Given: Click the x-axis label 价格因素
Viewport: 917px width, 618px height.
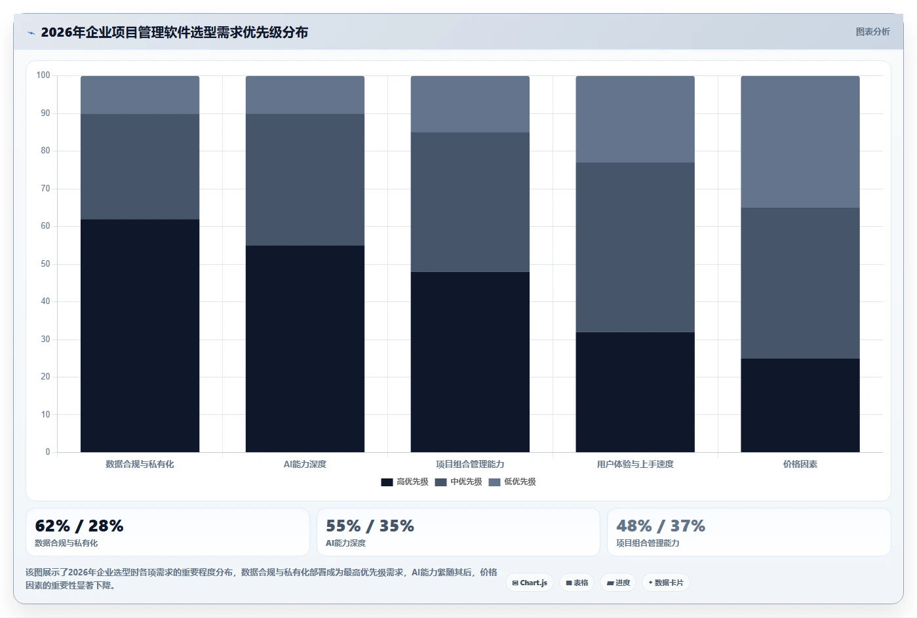Looking at the screenshot, I should click(x=800, y=464).
